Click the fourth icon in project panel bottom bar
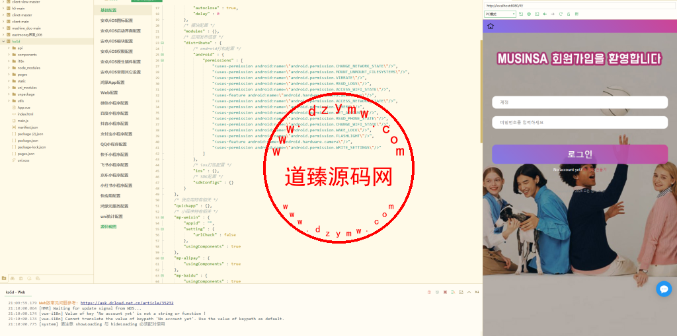 click(29, 278)
